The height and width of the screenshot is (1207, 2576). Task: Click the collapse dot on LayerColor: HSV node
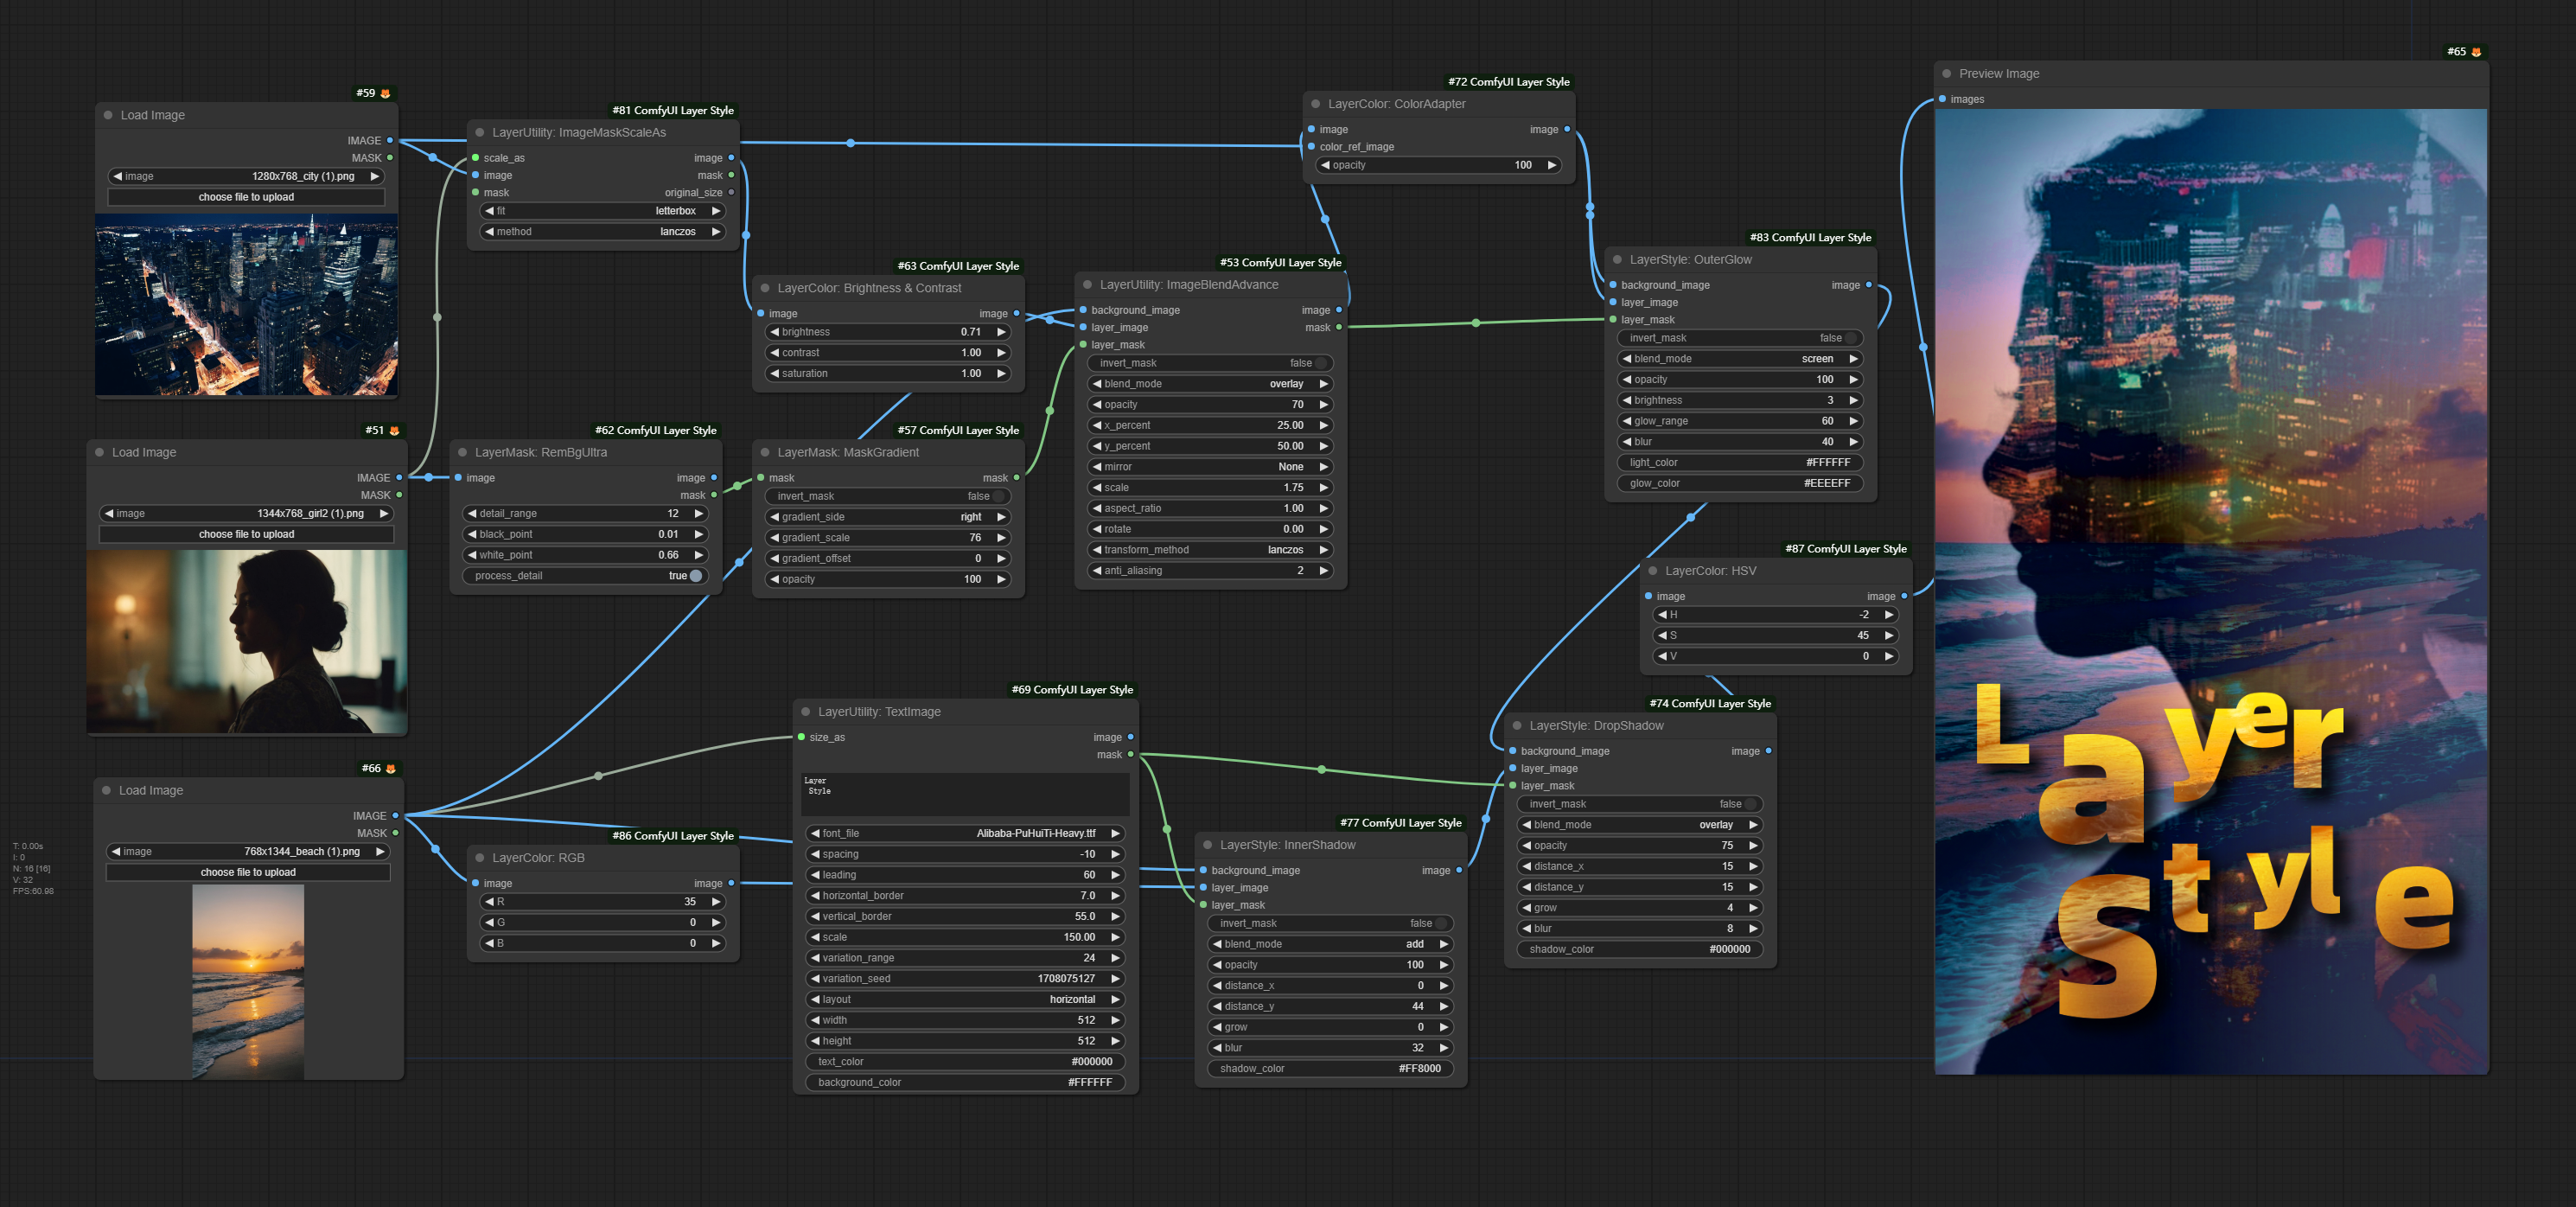click(x=1652, y=571)
